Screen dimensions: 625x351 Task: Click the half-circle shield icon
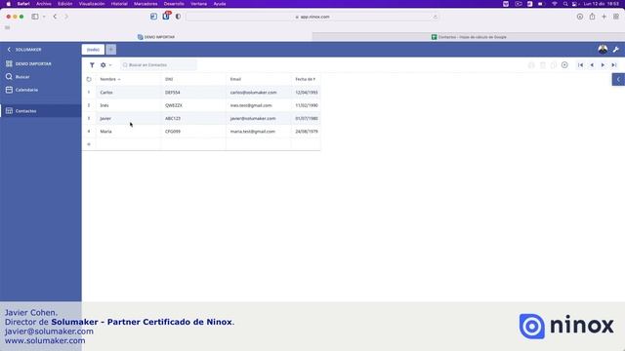click(178, 17)
